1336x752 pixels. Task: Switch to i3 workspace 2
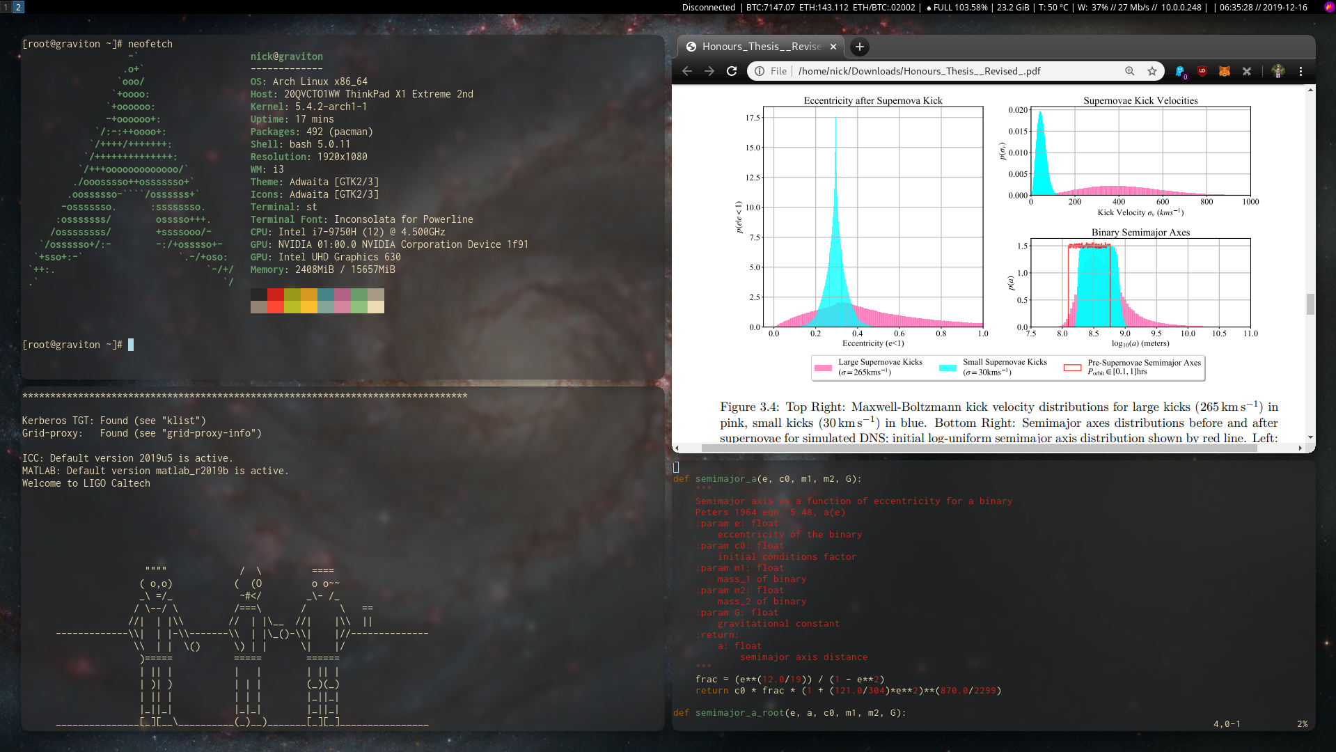[x=18, y=7]
